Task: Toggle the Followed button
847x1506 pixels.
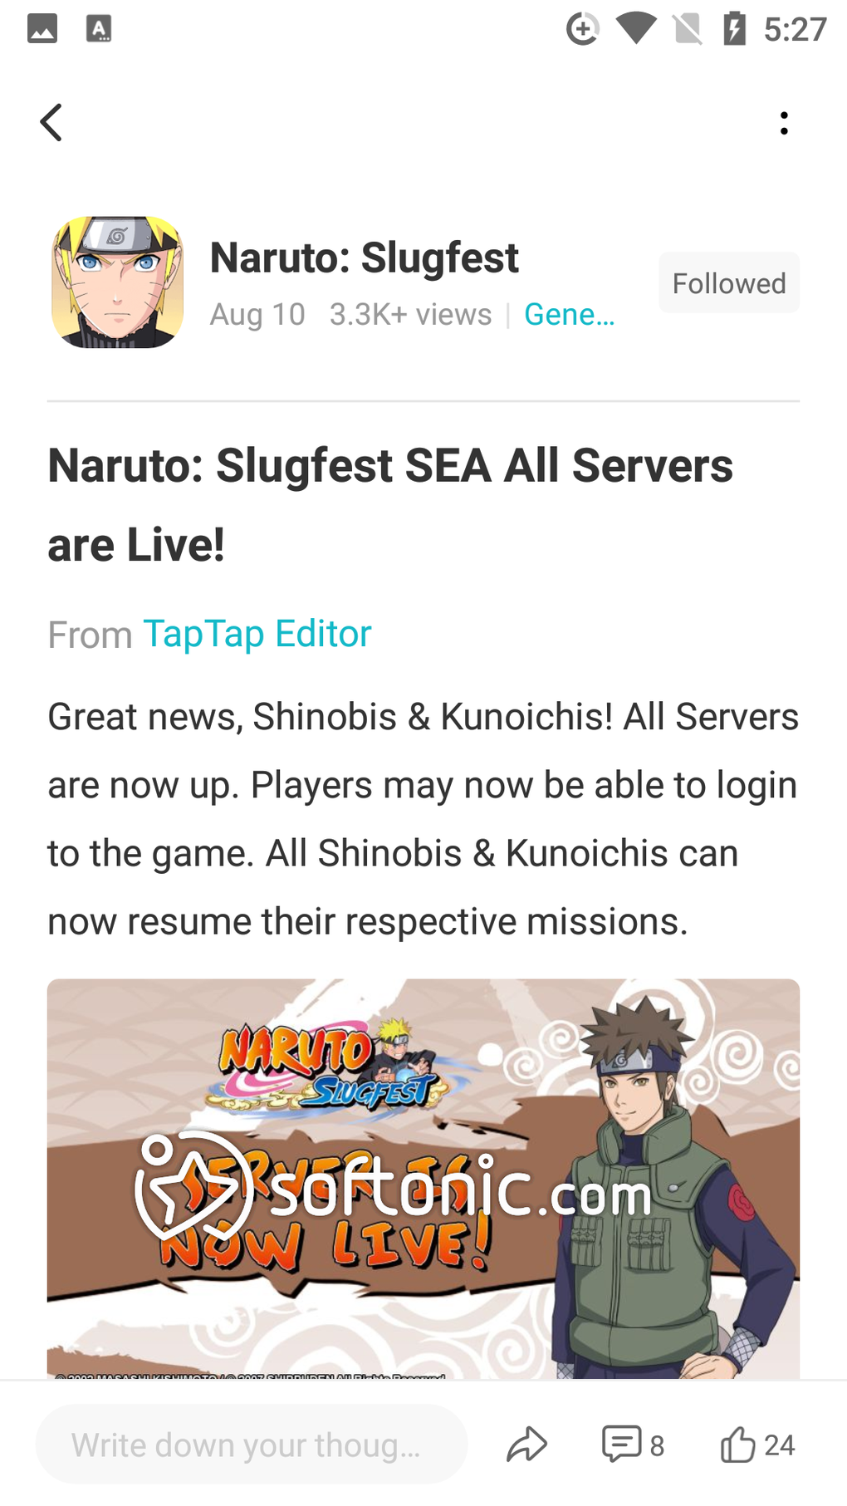Action: tap(729, 283)
